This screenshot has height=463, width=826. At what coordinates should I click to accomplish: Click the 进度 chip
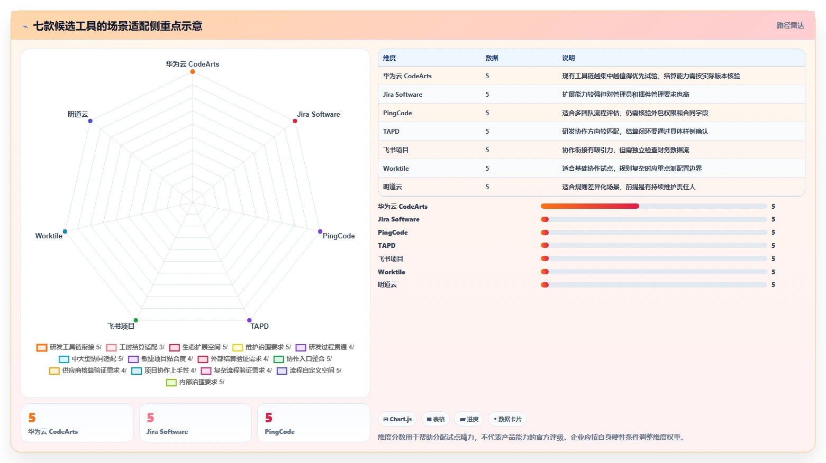(x=469, y=419)
